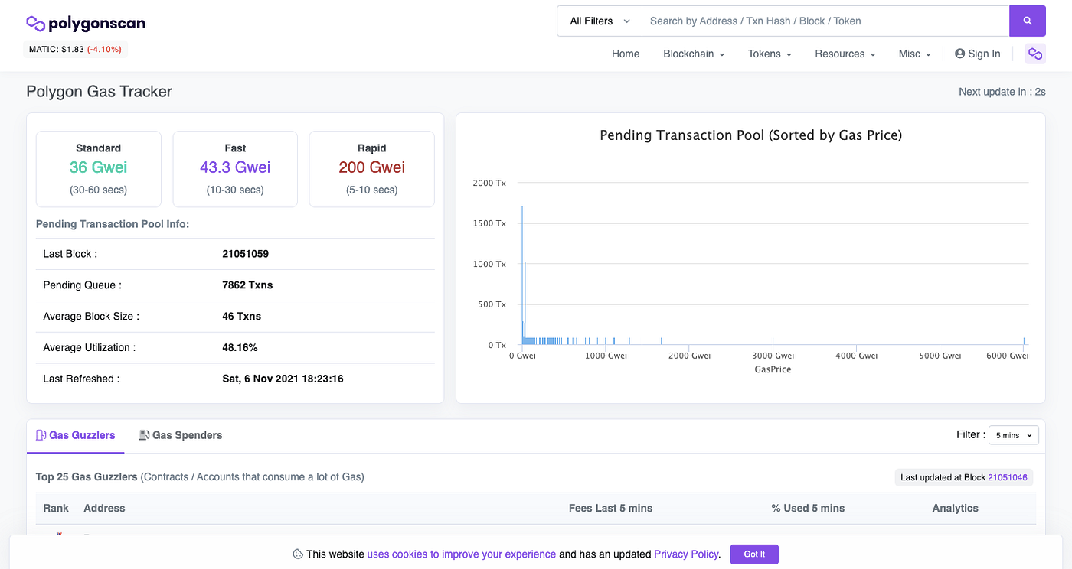Viewport: 1072px width, 569px height.
Task: Open block 21051046 link
Action: click(1008, 477)
